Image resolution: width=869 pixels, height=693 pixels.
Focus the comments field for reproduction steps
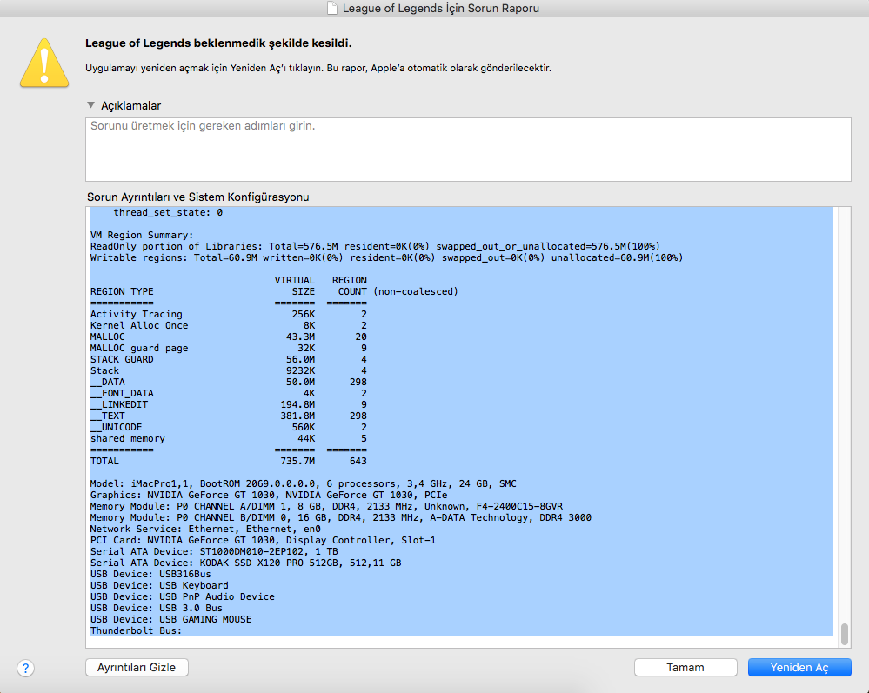(467, 148)
